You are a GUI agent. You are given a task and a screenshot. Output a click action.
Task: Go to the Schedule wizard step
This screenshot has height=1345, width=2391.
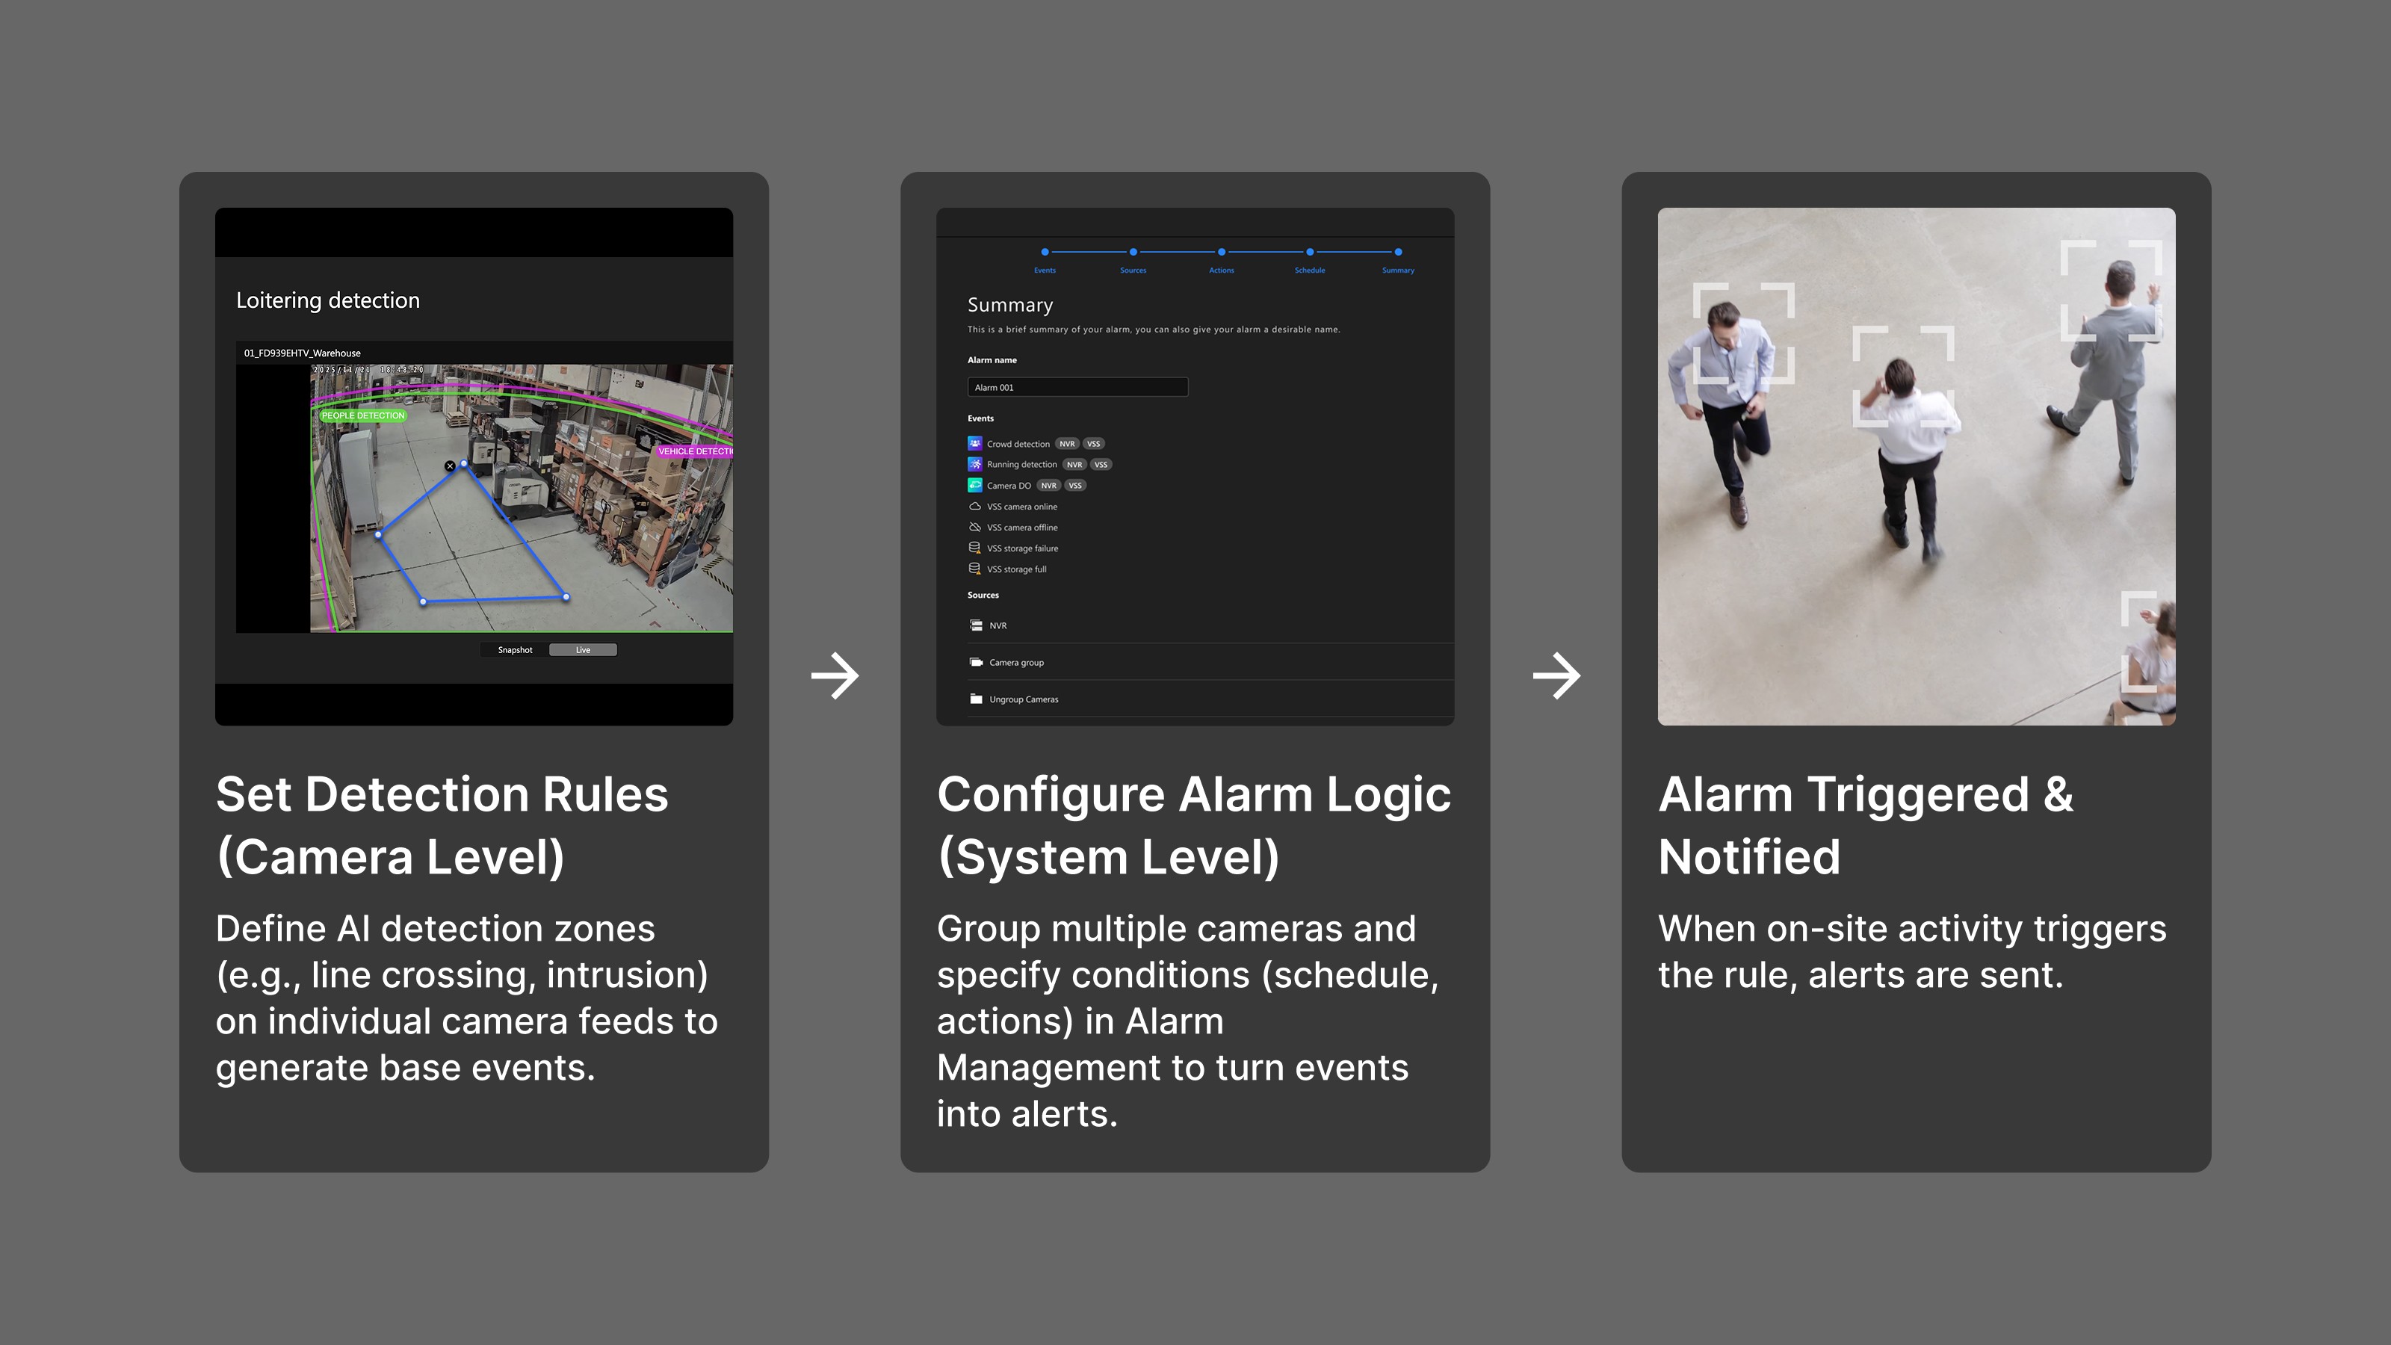(x=1310, y=253)
